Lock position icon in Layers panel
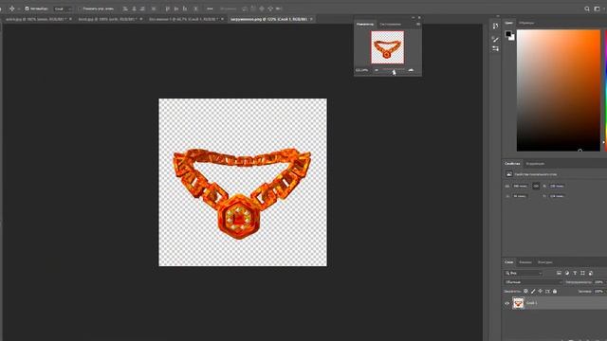 click(540, 291)
